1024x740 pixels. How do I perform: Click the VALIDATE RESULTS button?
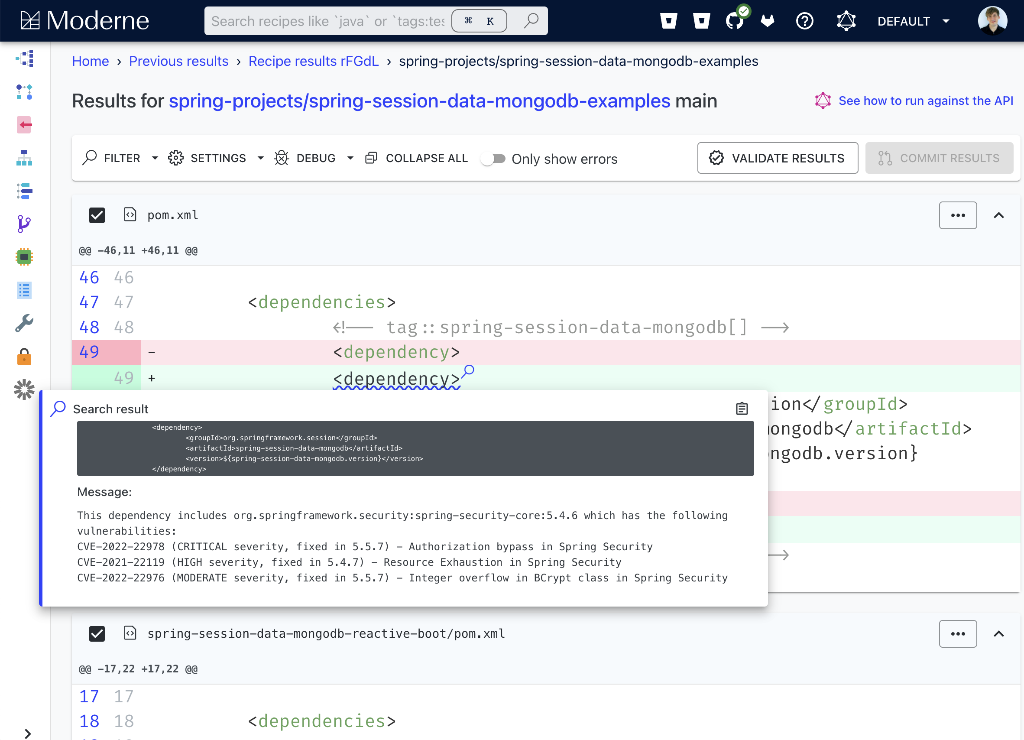click(x=778, y=158)
